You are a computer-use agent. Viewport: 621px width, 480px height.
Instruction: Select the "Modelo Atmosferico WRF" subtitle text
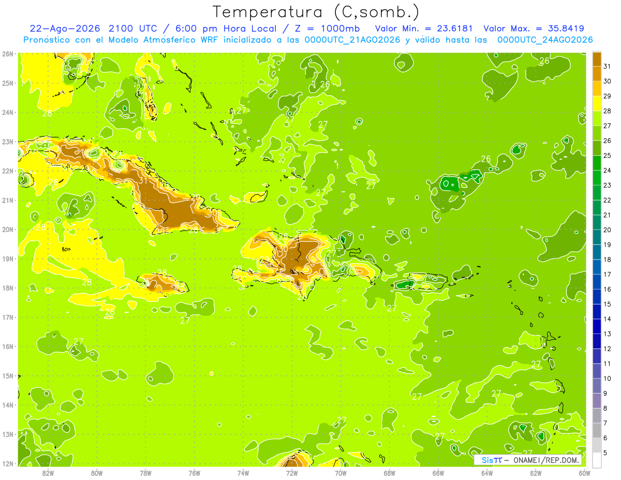[156, 40]
